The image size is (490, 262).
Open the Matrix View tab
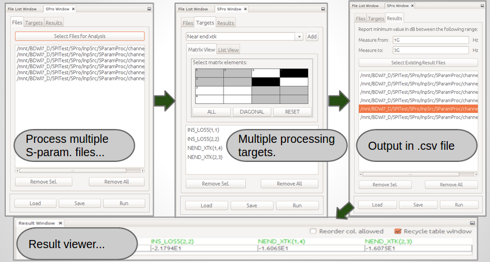tap(202, 50)
